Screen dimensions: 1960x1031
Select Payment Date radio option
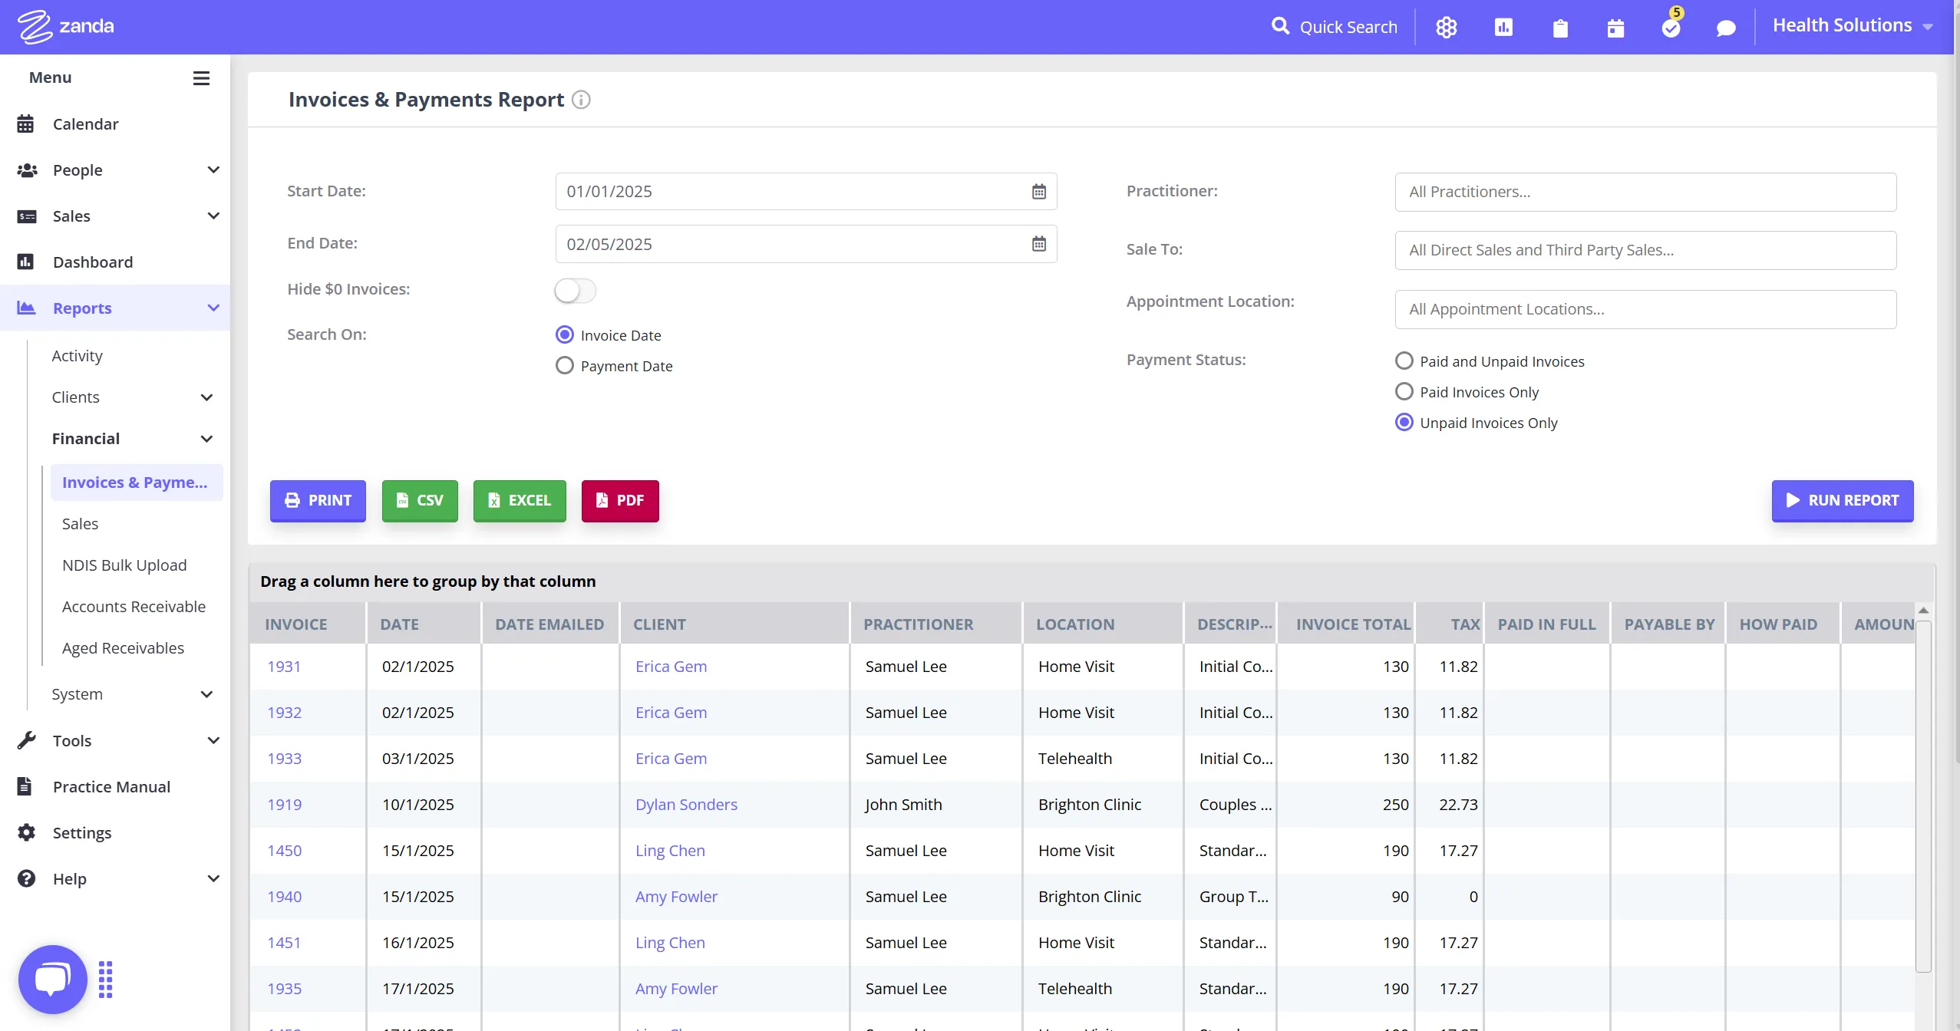coord(565,366)
